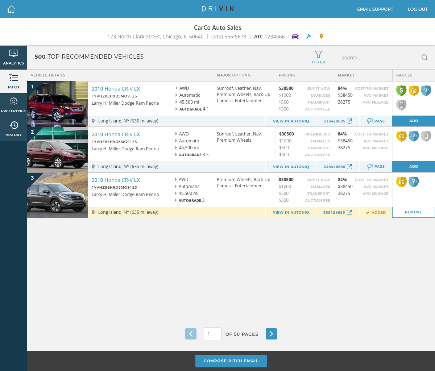Open the external link icon in vehicle 3 row
The width and height of the screenshot is (435, 371).
[349, 212]
